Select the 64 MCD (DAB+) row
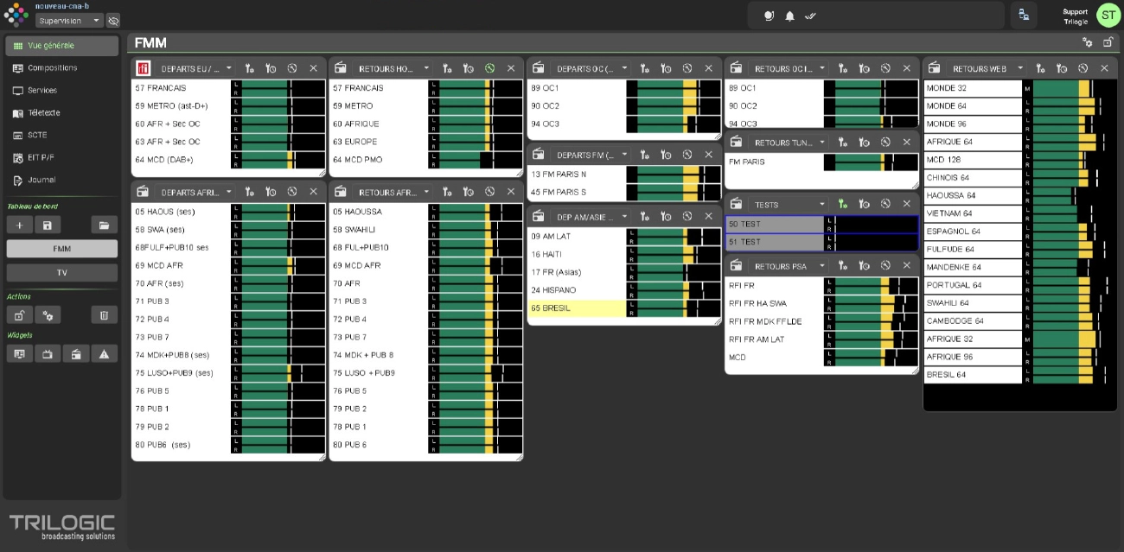1124x552 pixels. (x=228, y=160)
